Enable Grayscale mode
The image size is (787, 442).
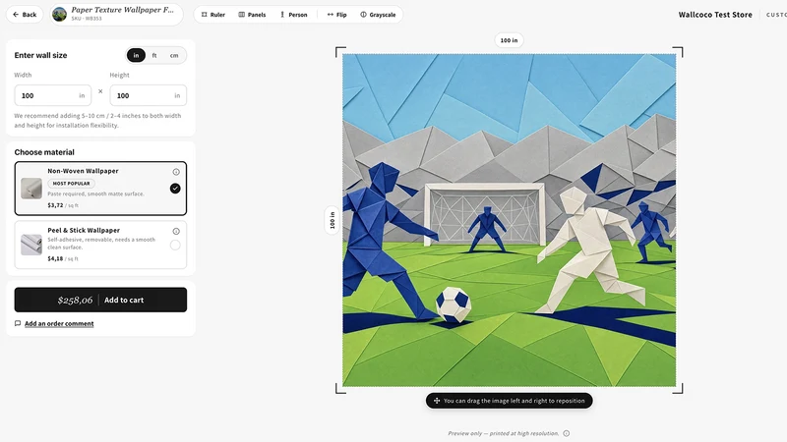coord(378,15)
